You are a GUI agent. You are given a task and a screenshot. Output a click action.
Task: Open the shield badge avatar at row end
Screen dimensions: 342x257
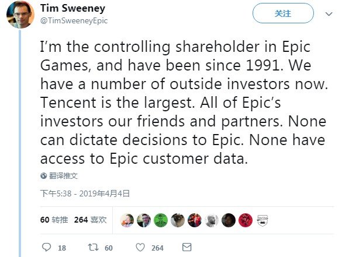pos(262,220)
